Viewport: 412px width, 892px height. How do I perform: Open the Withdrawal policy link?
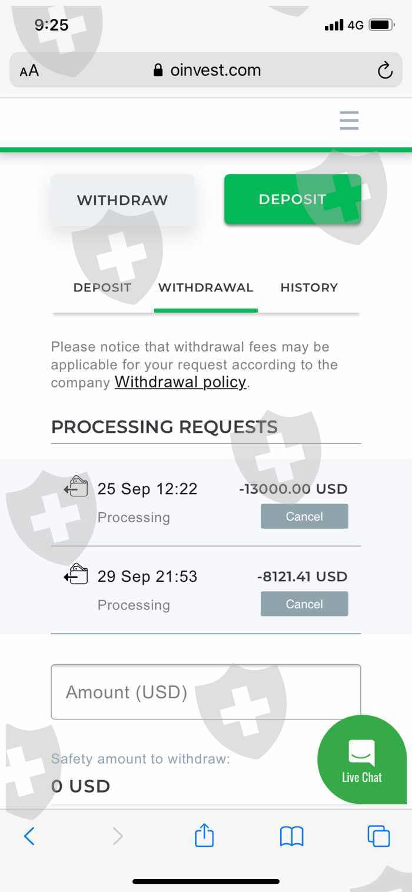[x=180, y=382]
